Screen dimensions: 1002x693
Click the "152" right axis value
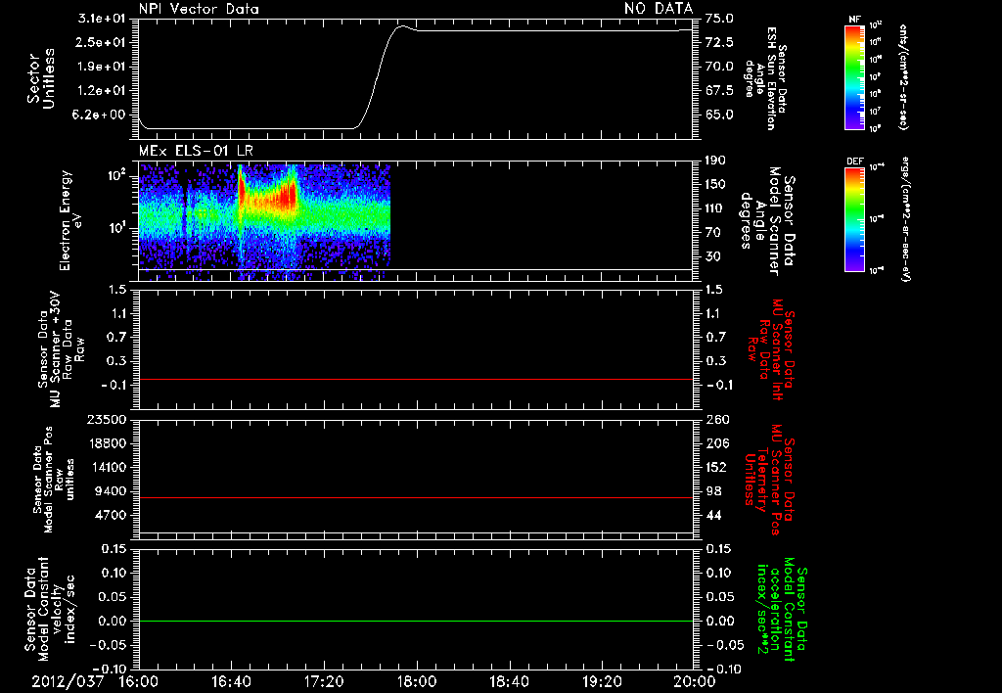715,467
